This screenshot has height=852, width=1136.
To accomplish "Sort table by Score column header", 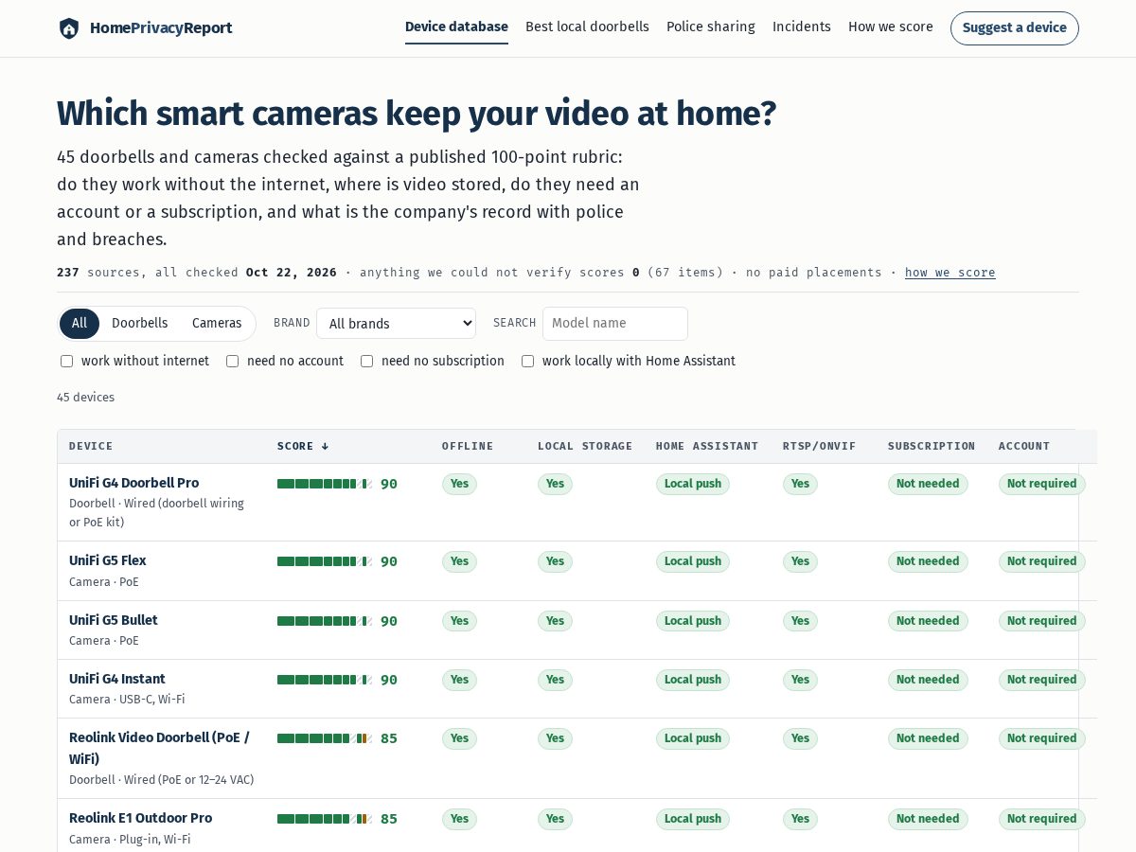I will pyautogui.click(x=303, y=446).
